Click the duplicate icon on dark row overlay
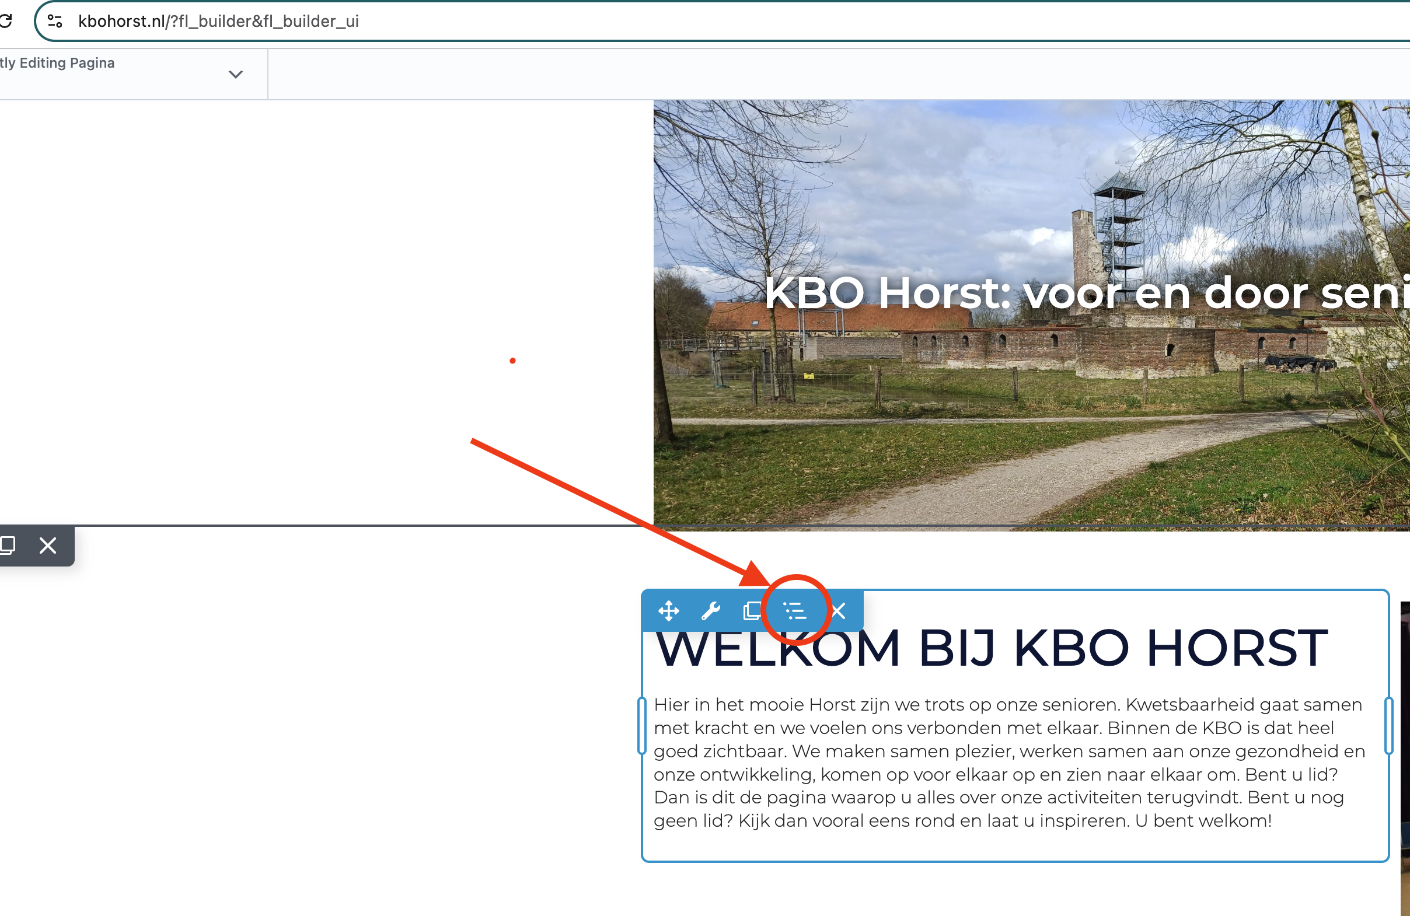The image size is (1410, 916). click(8, 545)
